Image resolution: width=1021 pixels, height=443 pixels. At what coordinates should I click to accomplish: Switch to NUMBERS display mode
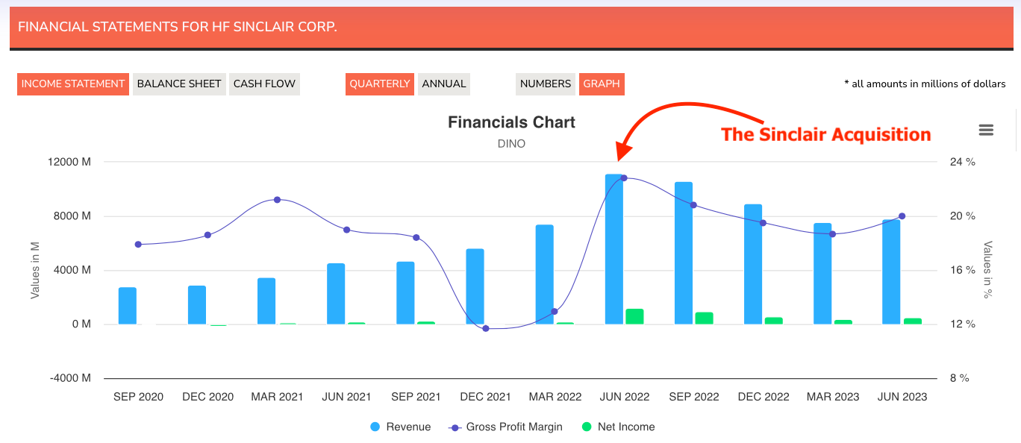[x=546, y=84]
